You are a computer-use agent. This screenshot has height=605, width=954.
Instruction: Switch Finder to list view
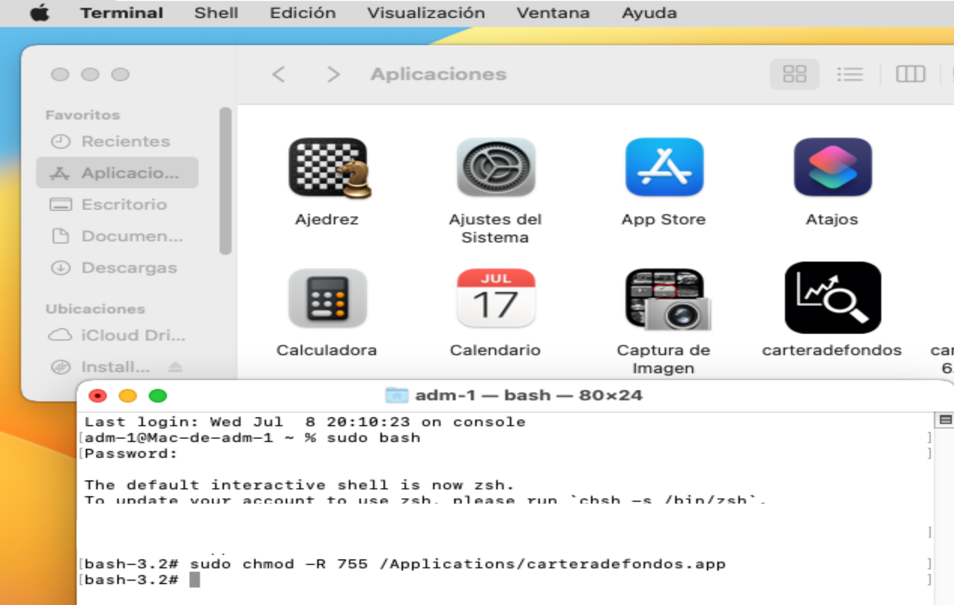tap(850, 74)
